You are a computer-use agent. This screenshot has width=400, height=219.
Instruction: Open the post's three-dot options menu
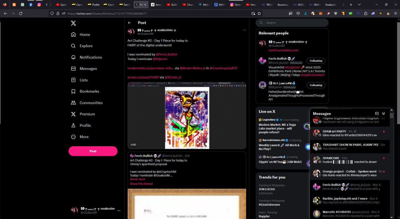point(244,30)
